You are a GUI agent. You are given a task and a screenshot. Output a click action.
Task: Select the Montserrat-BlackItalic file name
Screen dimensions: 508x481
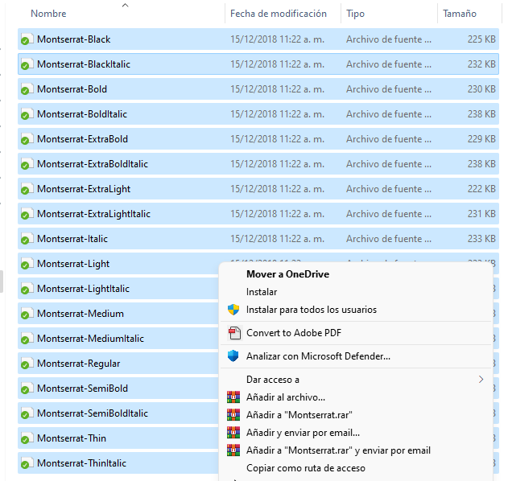[84, 64]
